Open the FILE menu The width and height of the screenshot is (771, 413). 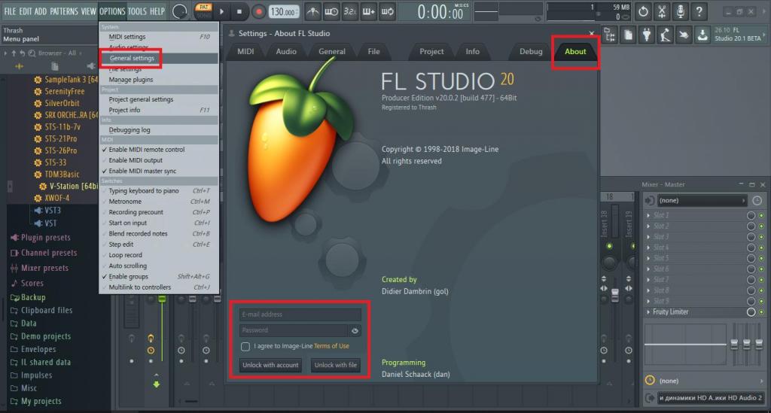10,11
